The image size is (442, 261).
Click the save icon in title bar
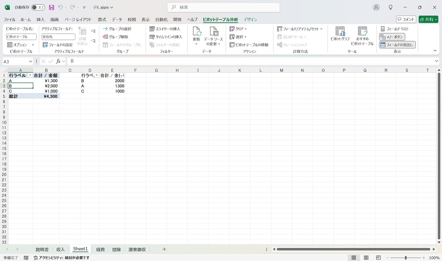tap(51, 7)
